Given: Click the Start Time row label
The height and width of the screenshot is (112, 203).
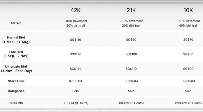Looking at the screenshot, I should (16, 81).
